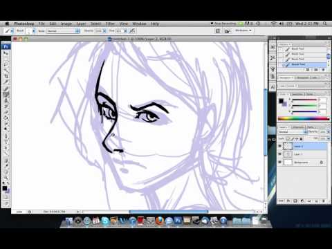Viewport: 332px width, 249px height.
Task: Click the toolbox foreground color swatch
Action: (x=5, y=188)
